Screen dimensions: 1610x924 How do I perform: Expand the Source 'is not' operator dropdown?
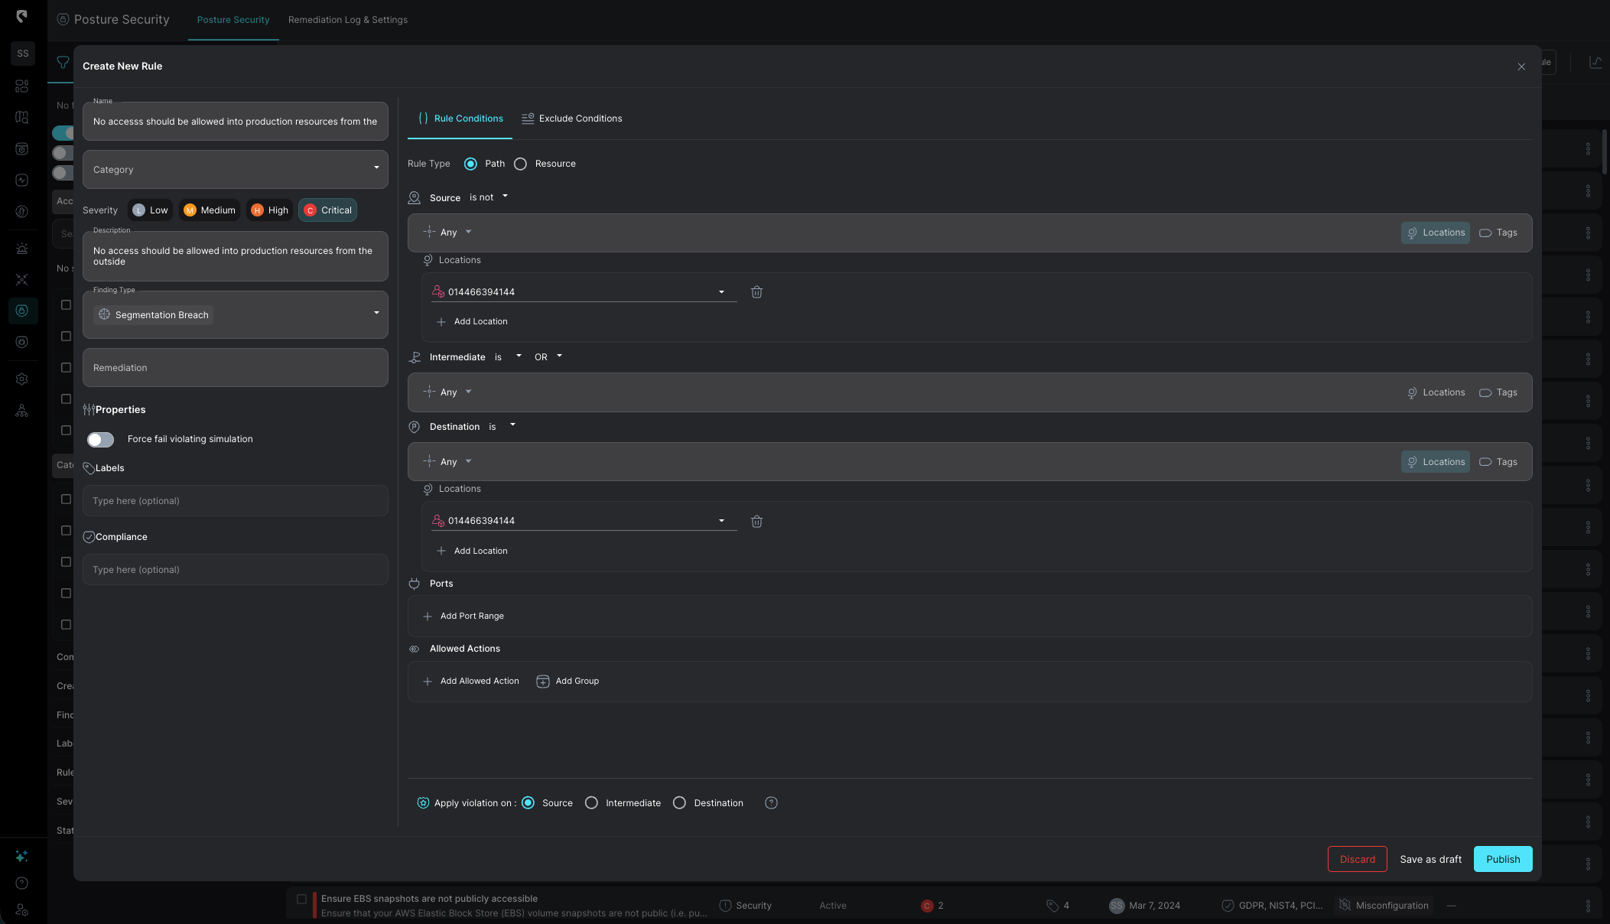(489, 197)
